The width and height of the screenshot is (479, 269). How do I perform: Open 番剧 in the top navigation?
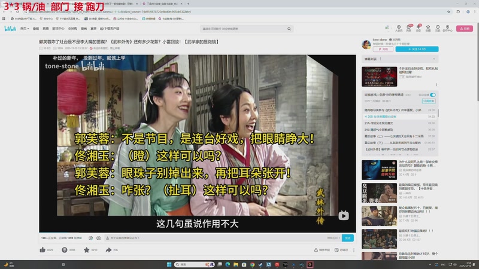[36, 28]
